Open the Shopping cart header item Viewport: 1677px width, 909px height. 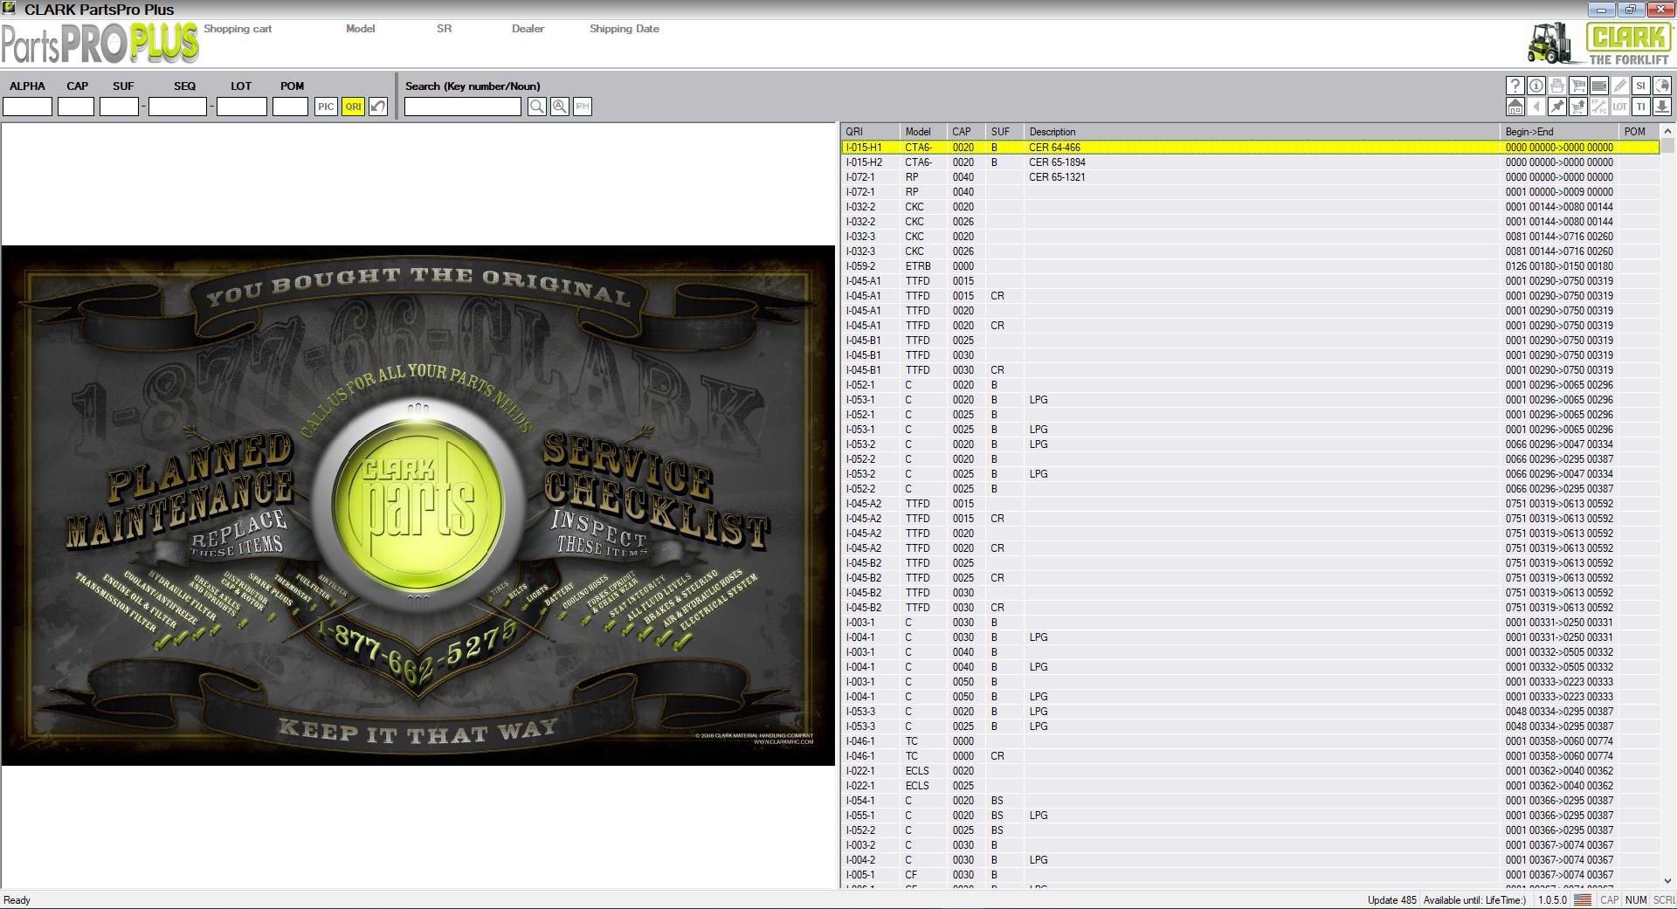coord(238,29)
